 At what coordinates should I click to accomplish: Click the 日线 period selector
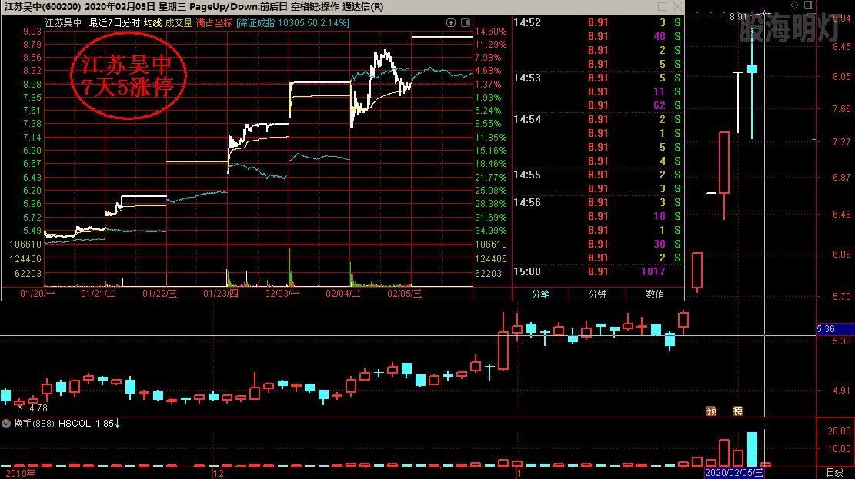835,472
